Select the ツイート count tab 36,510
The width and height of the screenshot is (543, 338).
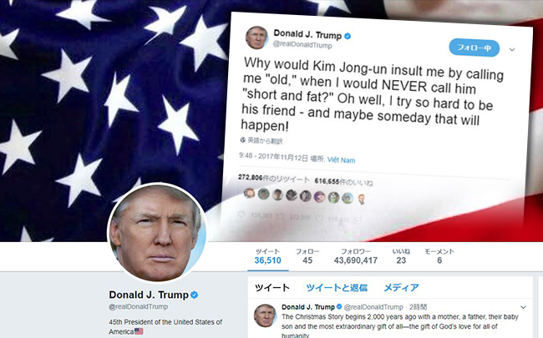pos(267,256)
